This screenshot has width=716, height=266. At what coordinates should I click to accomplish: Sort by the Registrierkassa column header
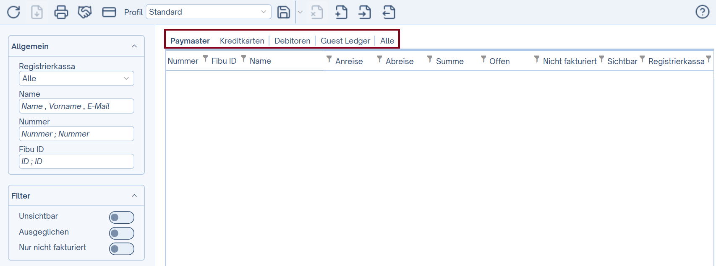[x=677, y=61]
